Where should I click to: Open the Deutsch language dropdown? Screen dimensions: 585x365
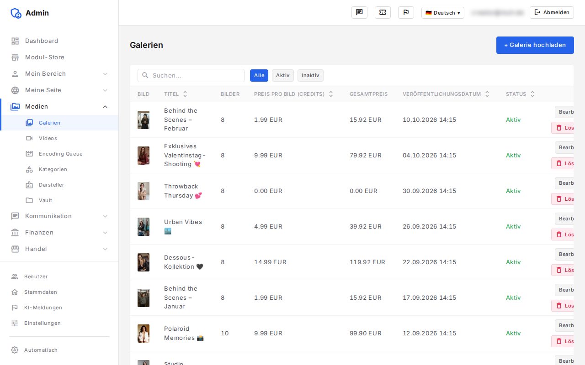coord(442,13)
